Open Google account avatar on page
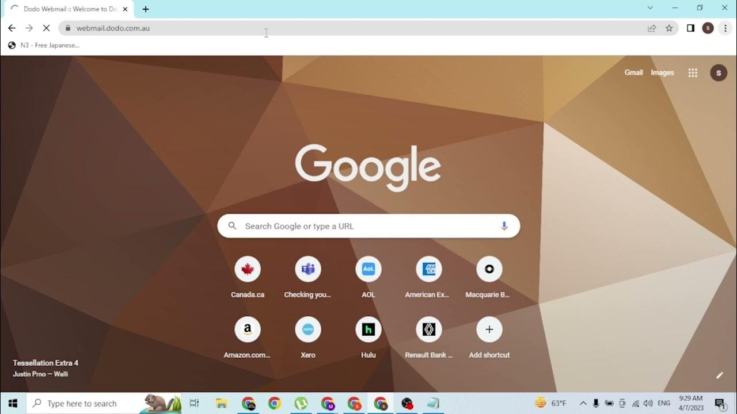 (719, 73)
